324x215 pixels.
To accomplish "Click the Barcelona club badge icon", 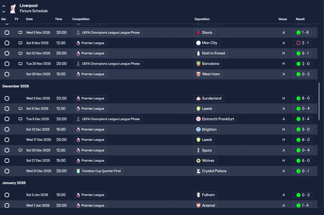I will pos(198,64).
